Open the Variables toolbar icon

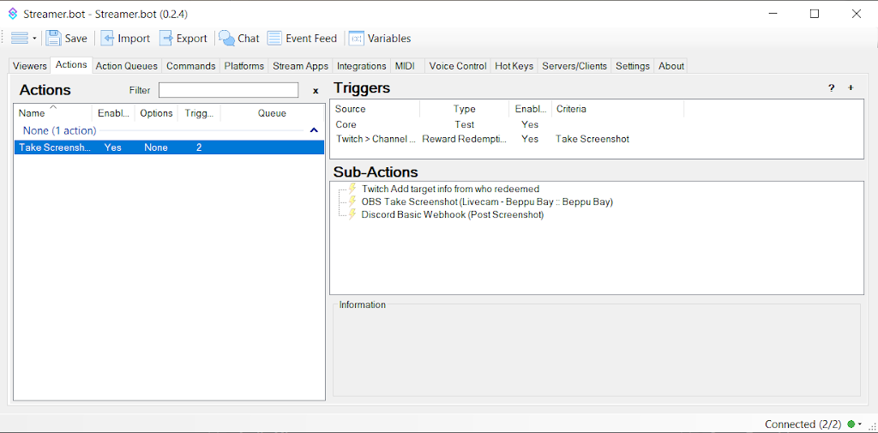[357, 39]
